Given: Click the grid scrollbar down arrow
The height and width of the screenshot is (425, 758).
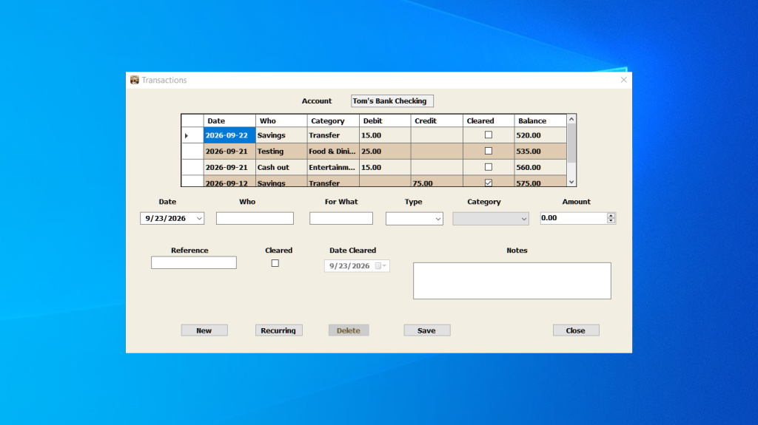Looking at the screenshot, I should coord(571,182).
